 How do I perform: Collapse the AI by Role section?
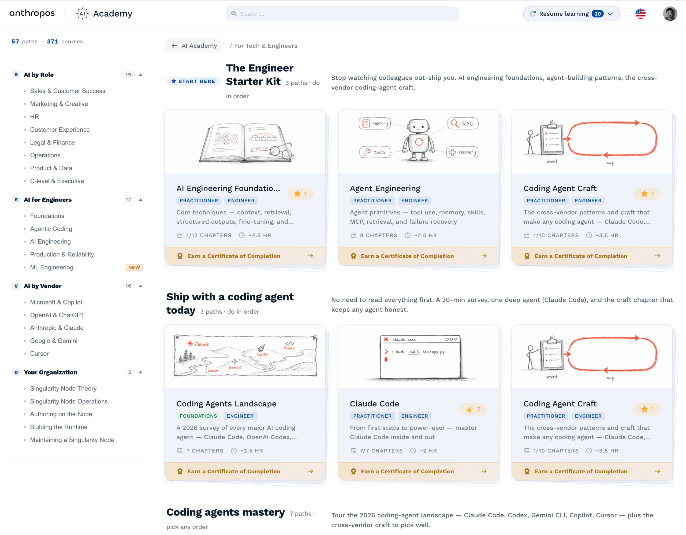tap(140, 75)
